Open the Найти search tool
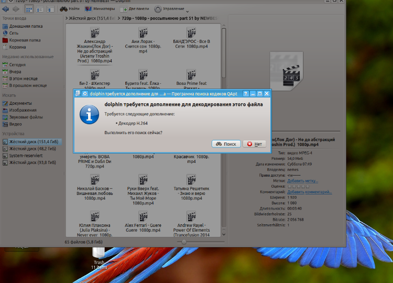The image size is (393, 283). coord(70,9)
